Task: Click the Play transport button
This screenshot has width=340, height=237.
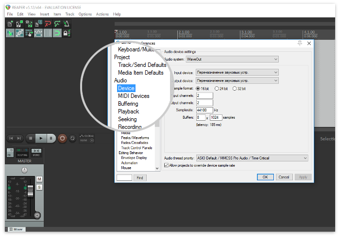Action: click(41, 138)
